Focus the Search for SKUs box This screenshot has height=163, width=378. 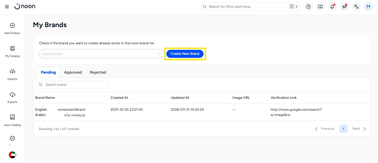(247, 7)
